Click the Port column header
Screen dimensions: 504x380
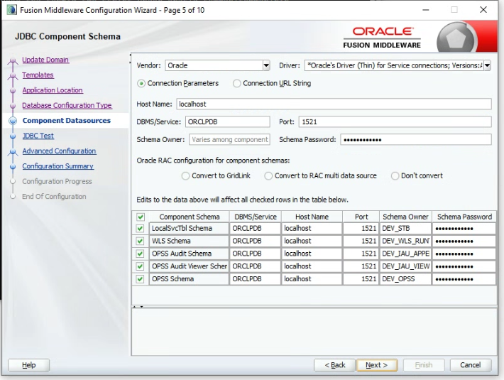tap(361, 217)
